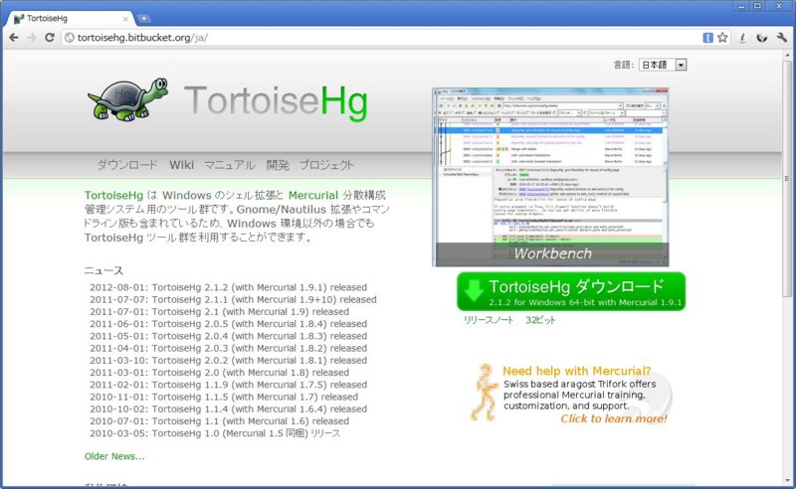Viewport: 796px width, 489px height.
Task: Open the italic 'i' extension icon
Action: 742,38
